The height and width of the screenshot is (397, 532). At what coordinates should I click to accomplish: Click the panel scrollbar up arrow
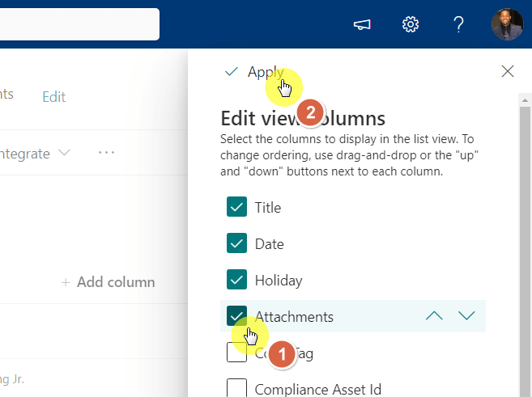click(525, 100)
